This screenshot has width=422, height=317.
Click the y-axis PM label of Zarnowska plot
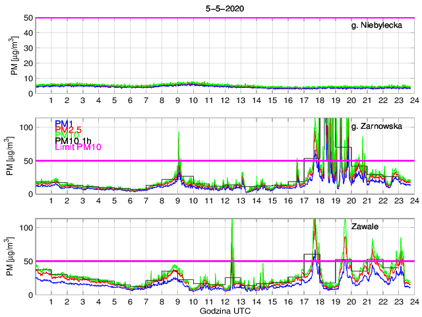15,157
